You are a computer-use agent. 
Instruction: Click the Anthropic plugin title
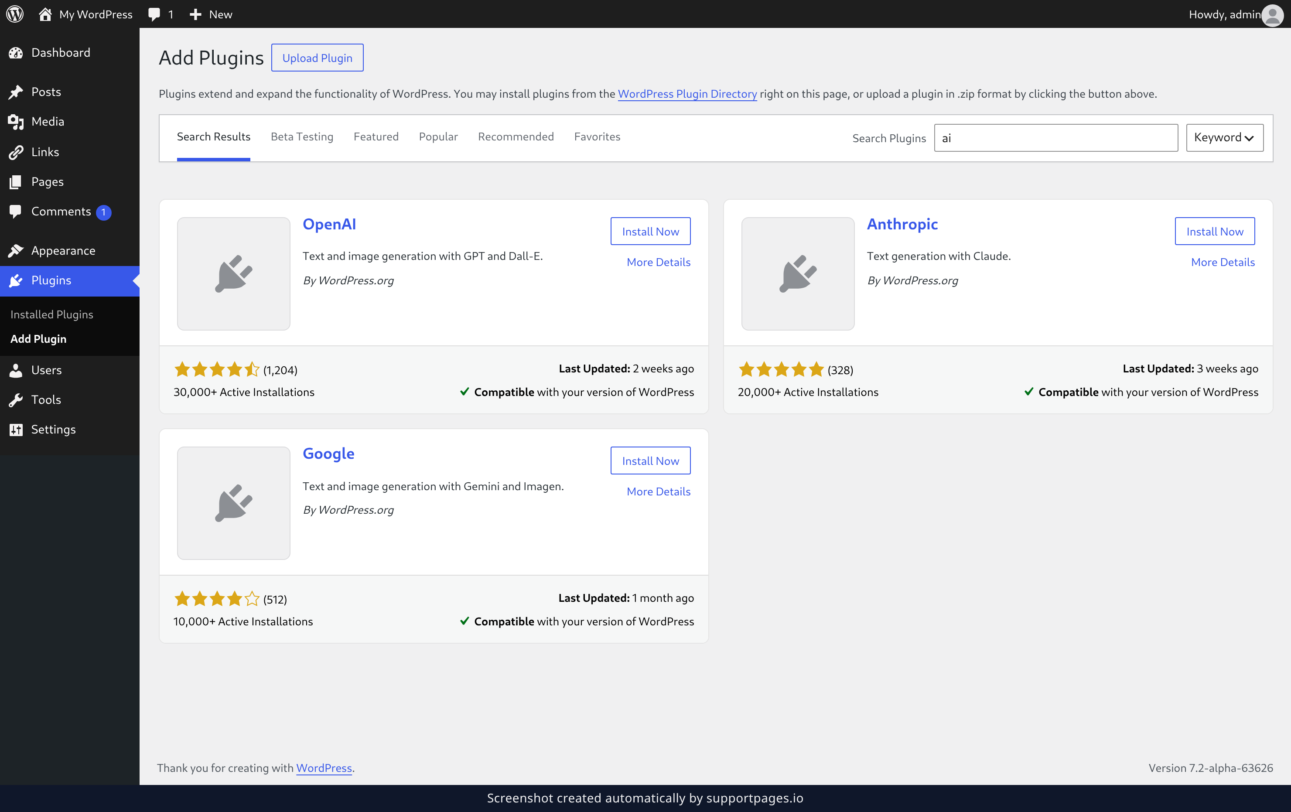(902, 224)
